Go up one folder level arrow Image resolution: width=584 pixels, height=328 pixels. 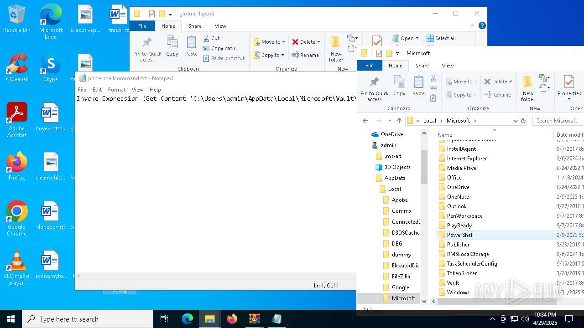[399, 121]
